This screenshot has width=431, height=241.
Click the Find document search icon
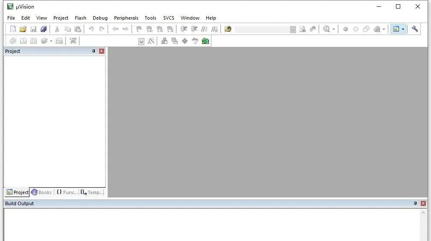point(302,29)
